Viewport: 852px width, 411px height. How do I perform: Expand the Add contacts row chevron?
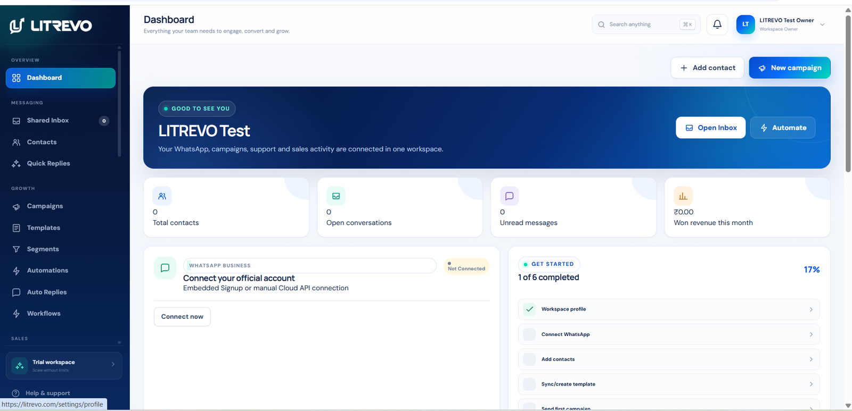(811, 359)
